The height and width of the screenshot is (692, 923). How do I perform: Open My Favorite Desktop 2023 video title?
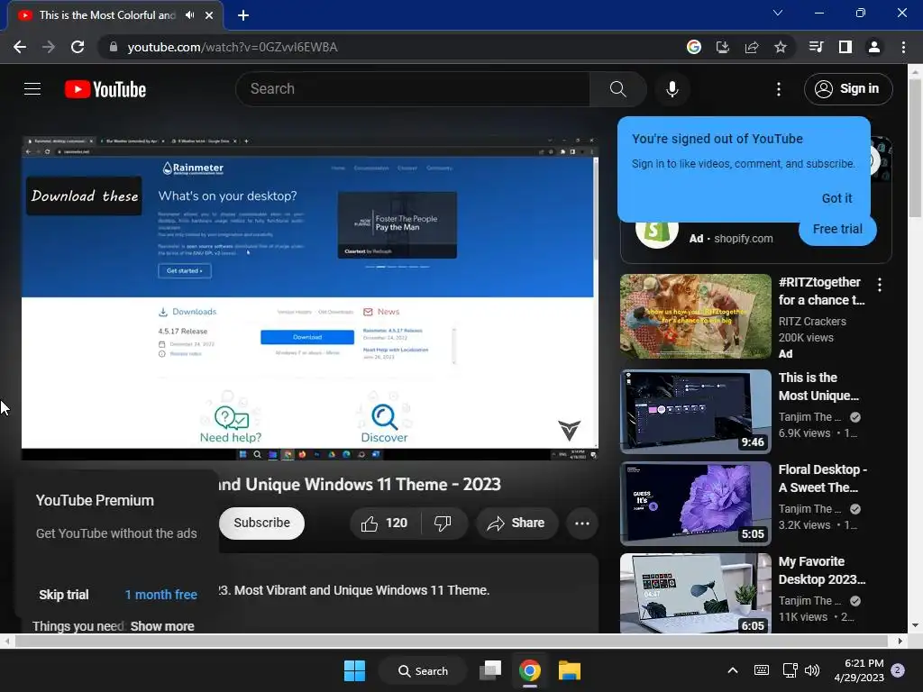822,570
